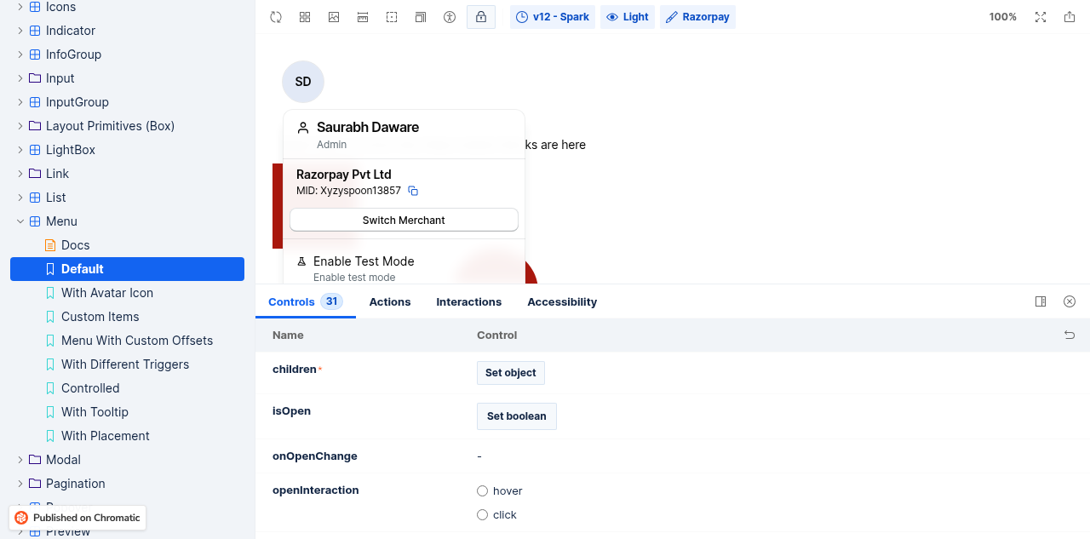Open the story in new tab icon
The width and height of the screenshot is (1090, 539).
pos(1070,17)
